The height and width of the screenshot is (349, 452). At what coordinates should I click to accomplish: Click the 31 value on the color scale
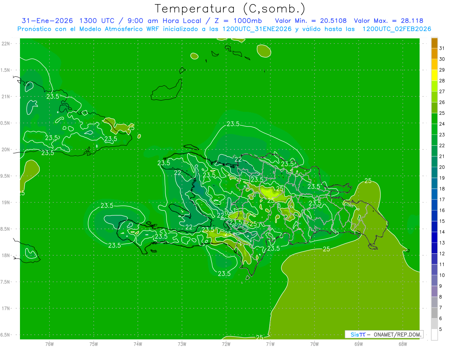(x=442, y=48)
